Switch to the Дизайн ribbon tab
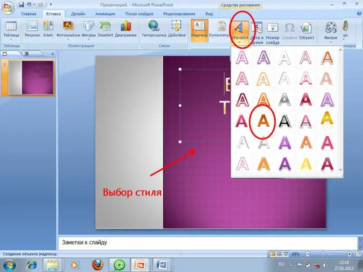This screenshot has height=272, width=363. coord(78,14)
